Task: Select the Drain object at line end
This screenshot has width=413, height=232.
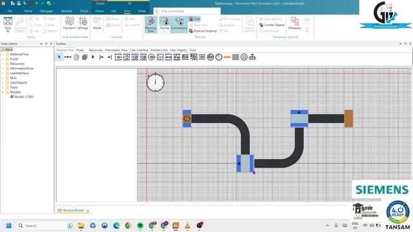Action: [x=348, y=119]
